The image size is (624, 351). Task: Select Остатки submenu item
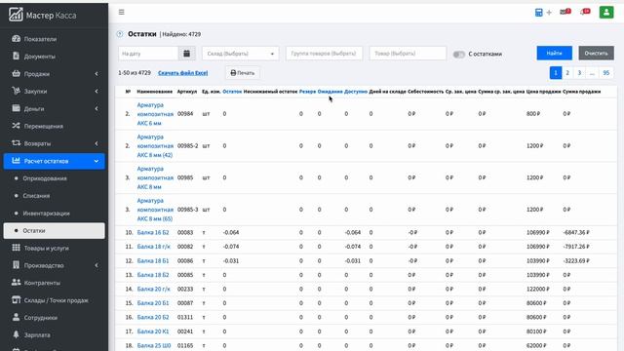coord(55,231)
